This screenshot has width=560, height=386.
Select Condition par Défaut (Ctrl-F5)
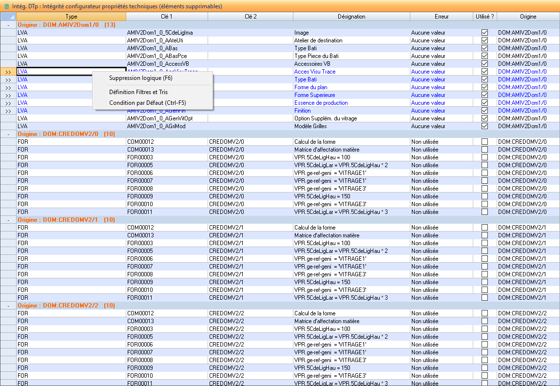pyautogui.click(x=147, y=102)
